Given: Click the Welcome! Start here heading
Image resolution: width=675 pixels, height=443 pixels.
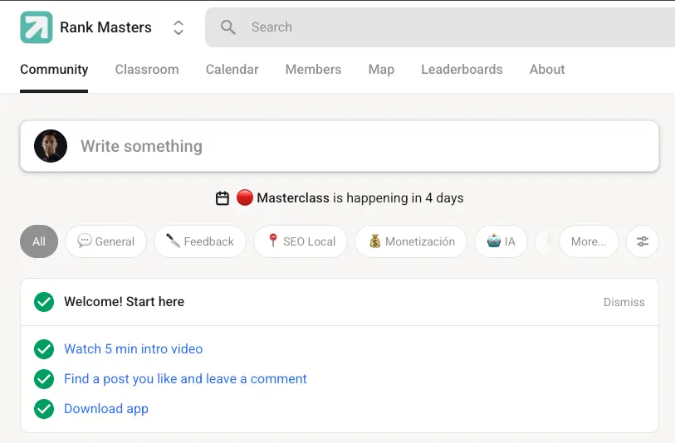Looking at the screenshot, I should [x=124, y=301].
